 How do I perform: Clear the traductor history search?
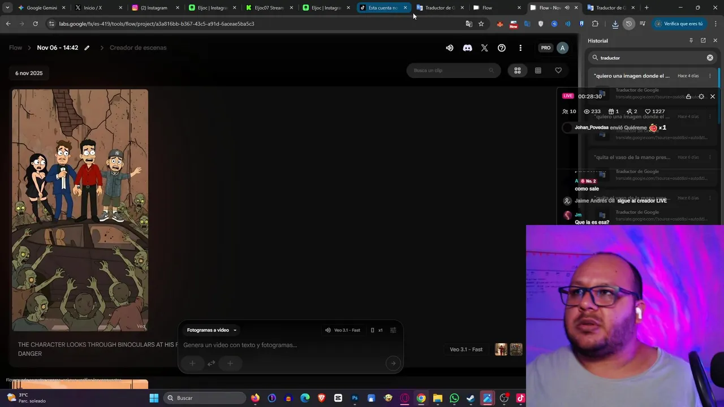click(710, 58)
